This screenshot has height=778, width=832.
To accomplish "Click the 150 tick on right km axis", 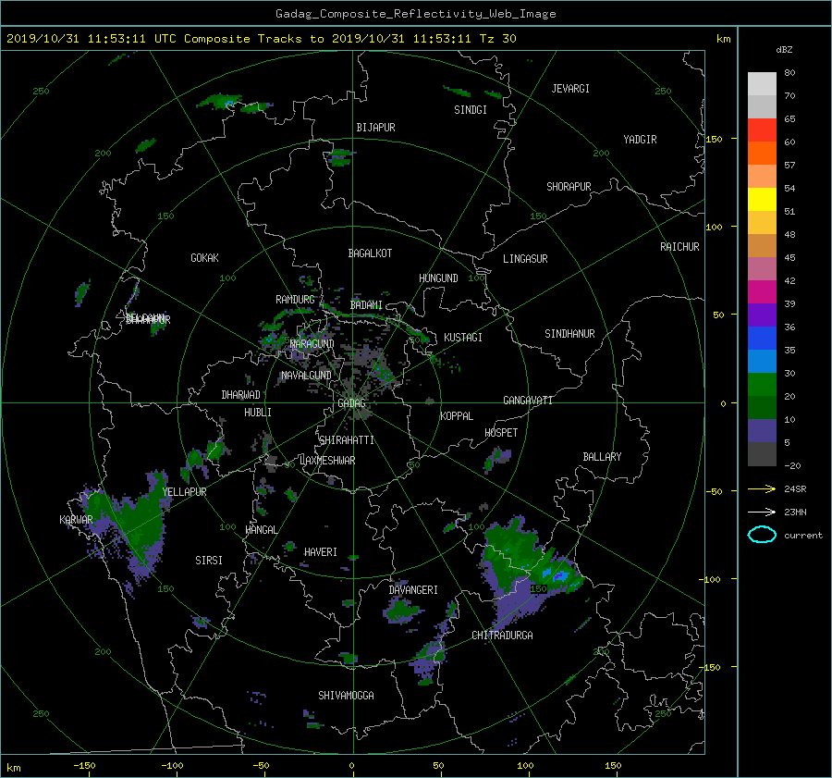I will click(x=715, y=139).
